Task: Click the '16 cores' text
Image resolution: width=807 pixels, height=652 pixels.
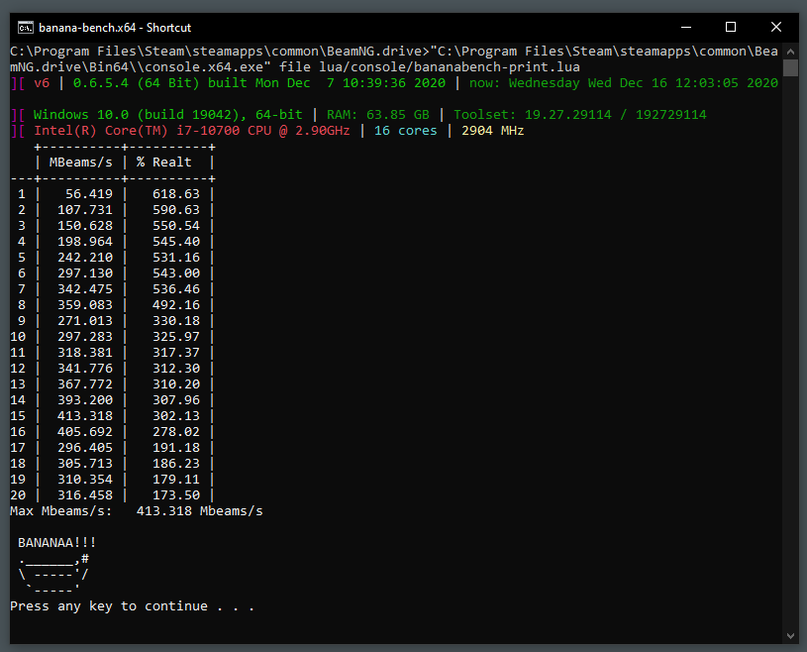Action: pos(406,131)
